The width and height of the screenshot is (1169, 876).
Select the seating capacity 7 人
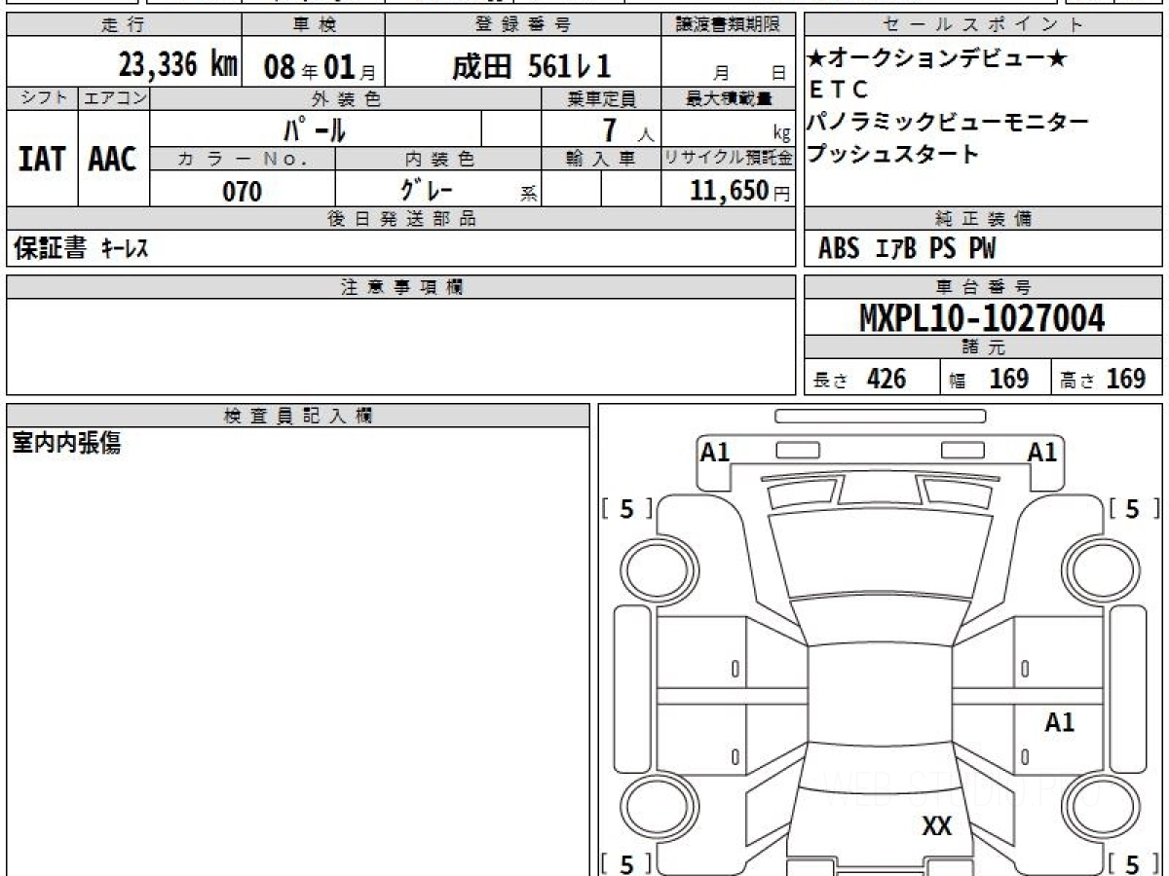(628, 128)
